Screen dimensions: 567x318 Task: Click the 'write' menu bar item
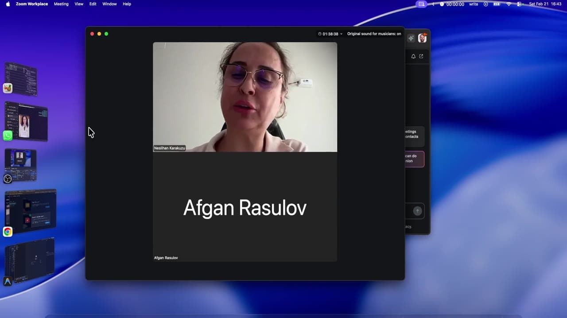coord(474,4)
